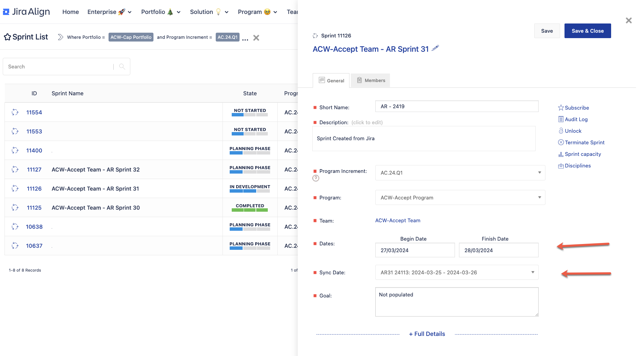Screen dimensions: 638x356
Task: Click the sprint icon in row 11400
Action: (15, 150)
